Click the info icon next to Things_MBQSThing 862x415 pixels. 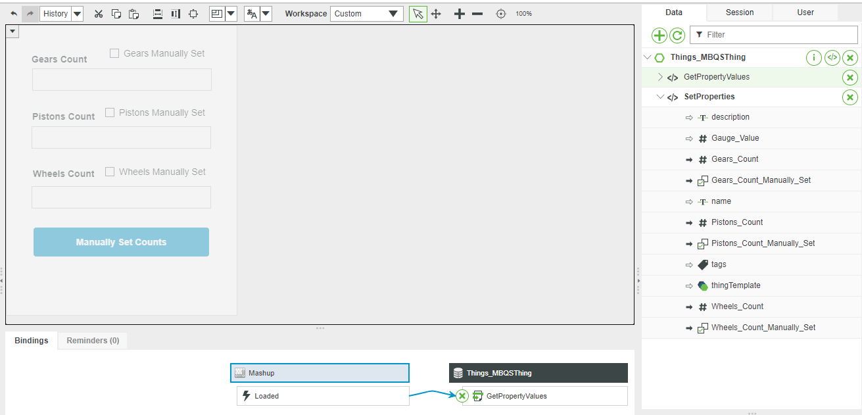(814, 57)
